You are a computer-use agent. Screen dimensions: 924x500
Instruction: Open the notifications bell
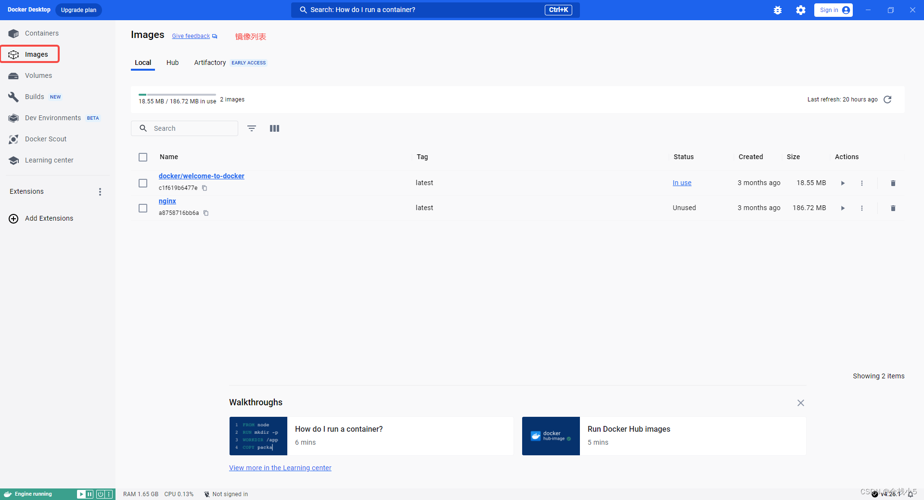[911, 494]
